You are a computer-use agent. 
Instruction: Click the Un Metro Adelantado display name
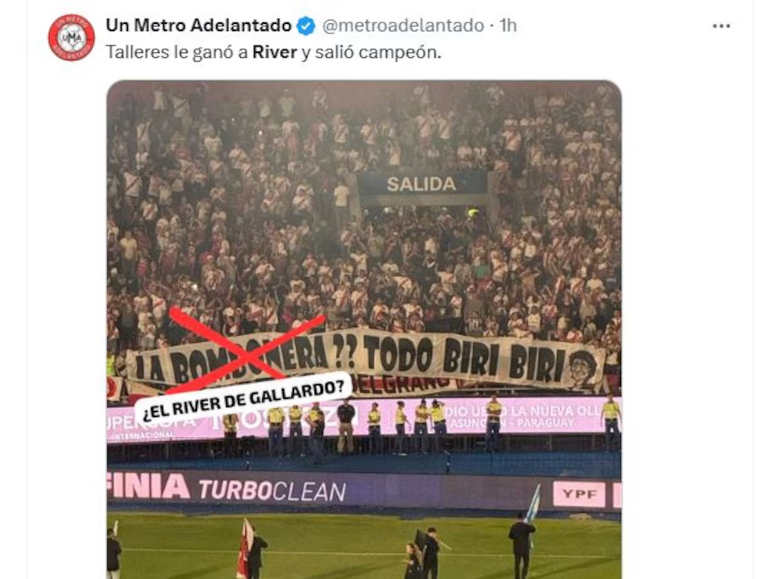coord(199,26)
